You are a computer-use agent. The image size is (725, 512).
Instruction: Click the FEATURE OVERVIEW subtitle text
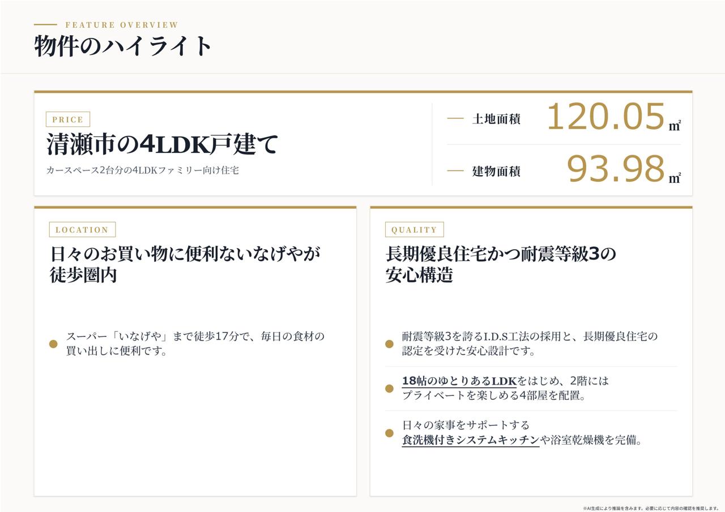pos(122,25)
